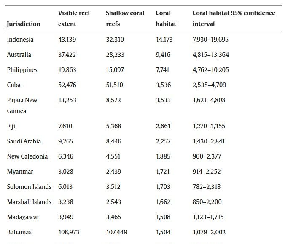Click the Papua New Guinea cell
This screenshot has height=244, width=288.
click(x=23, y=106)
